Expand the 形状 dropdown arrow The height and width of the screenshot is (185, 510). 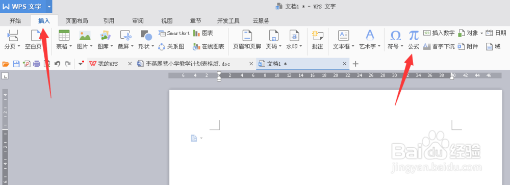pos(152,46)
